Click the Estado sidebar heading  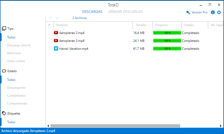pyautogui.click(x=12, y=71)
